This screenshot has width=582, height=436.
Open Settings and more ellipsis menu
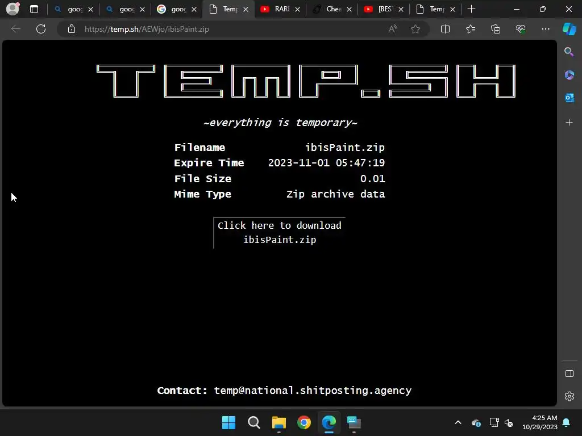545,29
